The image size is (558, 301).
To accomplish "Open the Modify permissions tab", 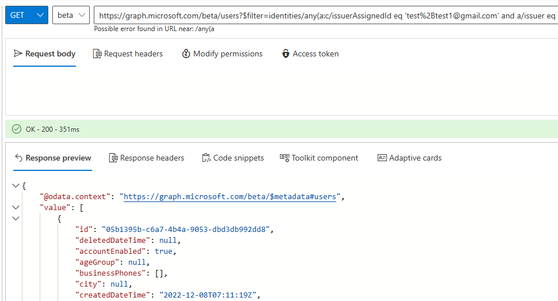I will pyautogui.click(x=223, y=54).
